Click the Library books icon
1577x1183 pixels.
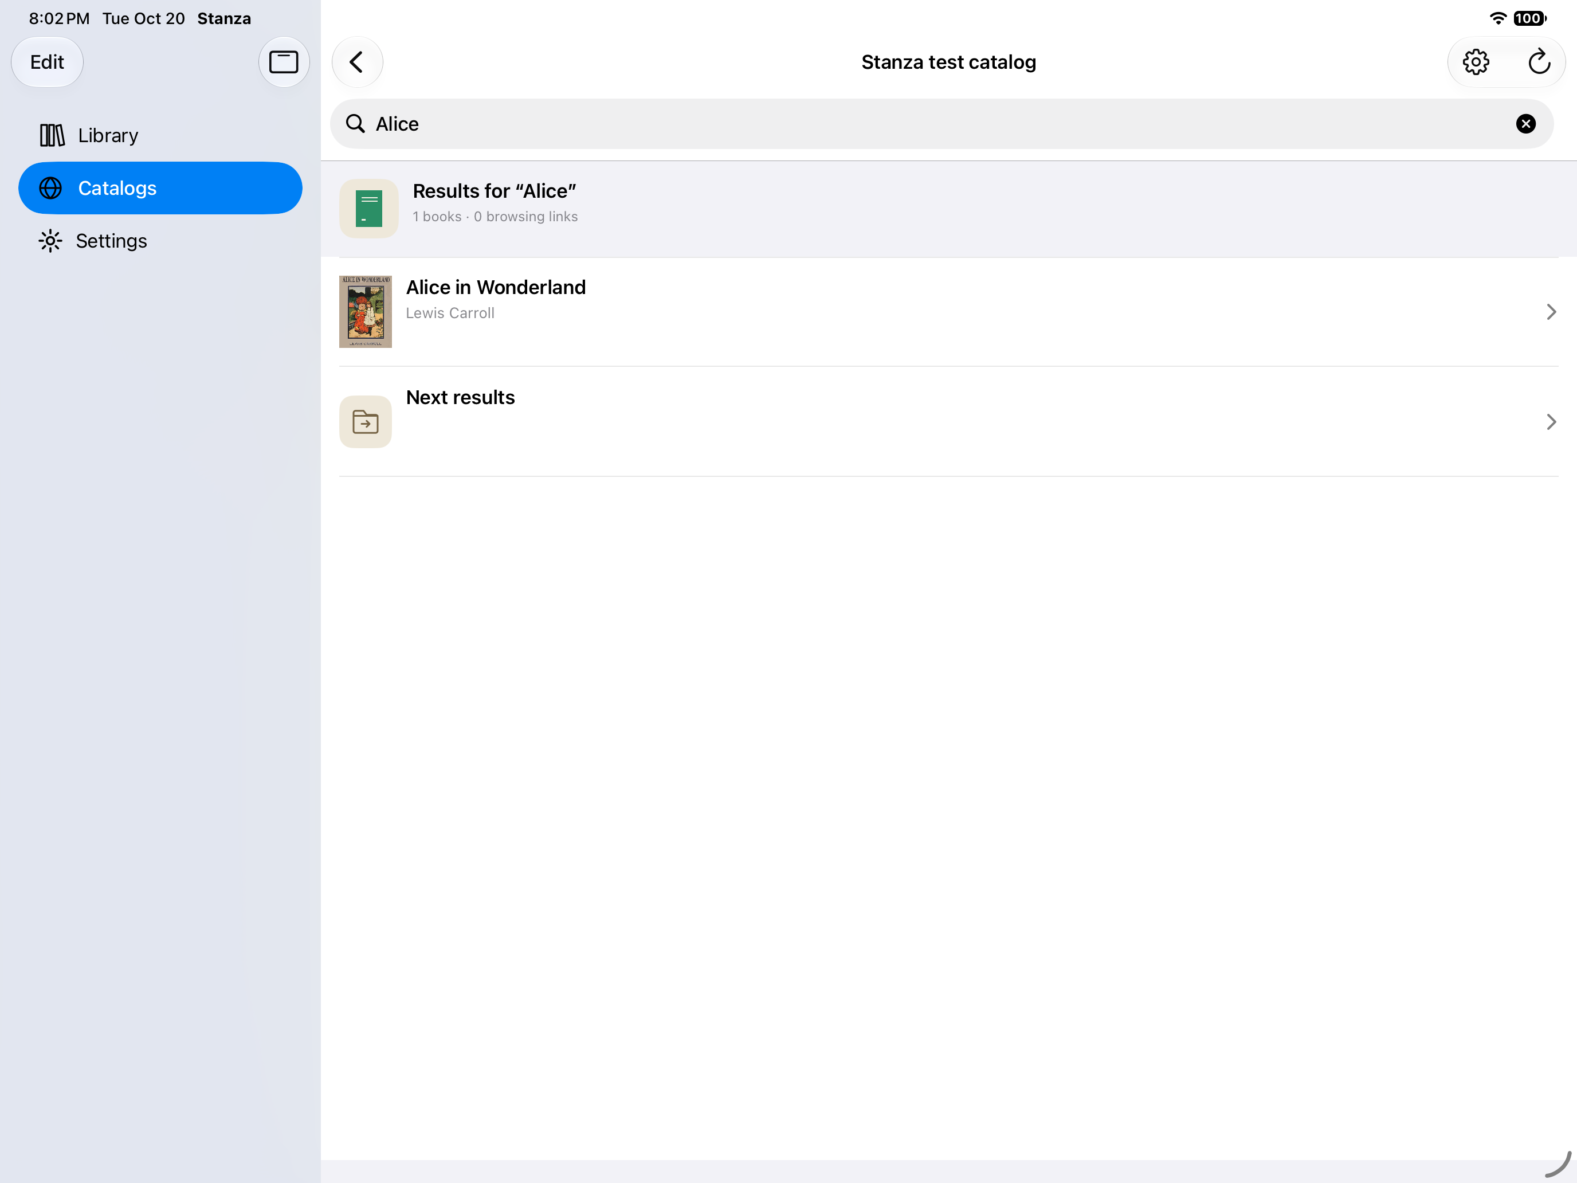(52, 135)
